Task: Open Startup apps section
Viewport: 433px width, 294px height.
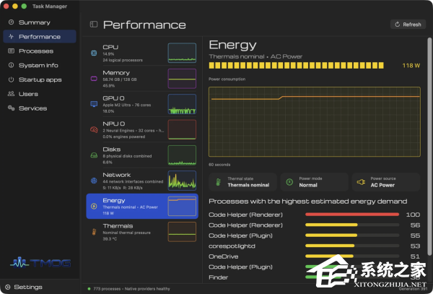Action: coord(39,80)
